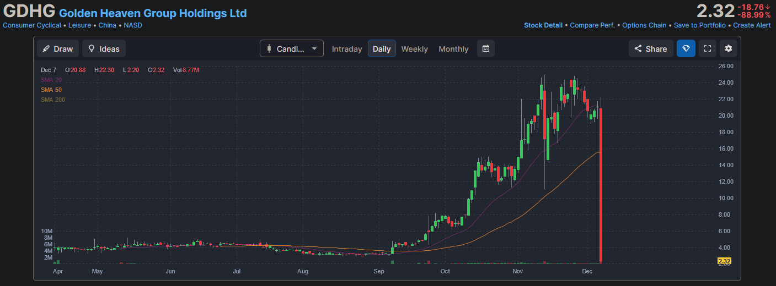Open Leisure industry link
Viewport: 776px width, 286px height.
click(80, 25)
